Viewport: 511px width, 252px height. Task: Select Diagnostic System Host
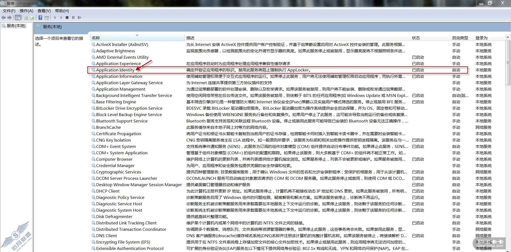[119, 210]
